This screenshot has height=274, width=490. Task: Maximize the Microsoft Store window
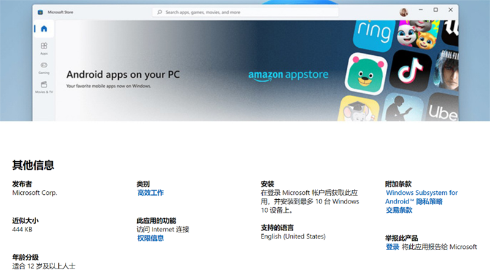[x=435, y=10]
